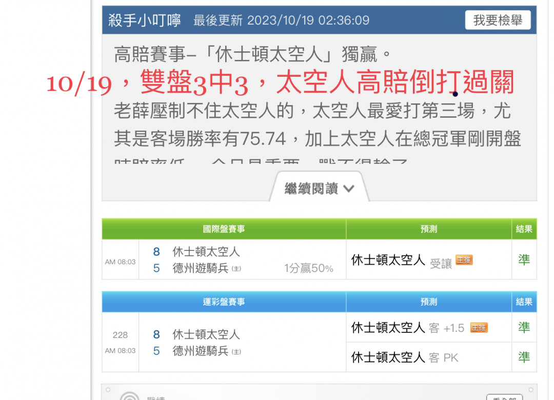The height and width of the screenshot is (400, 554).
Task: Click the 結果 header of the 國際盤賽事 table
Action: pos(524,229)
